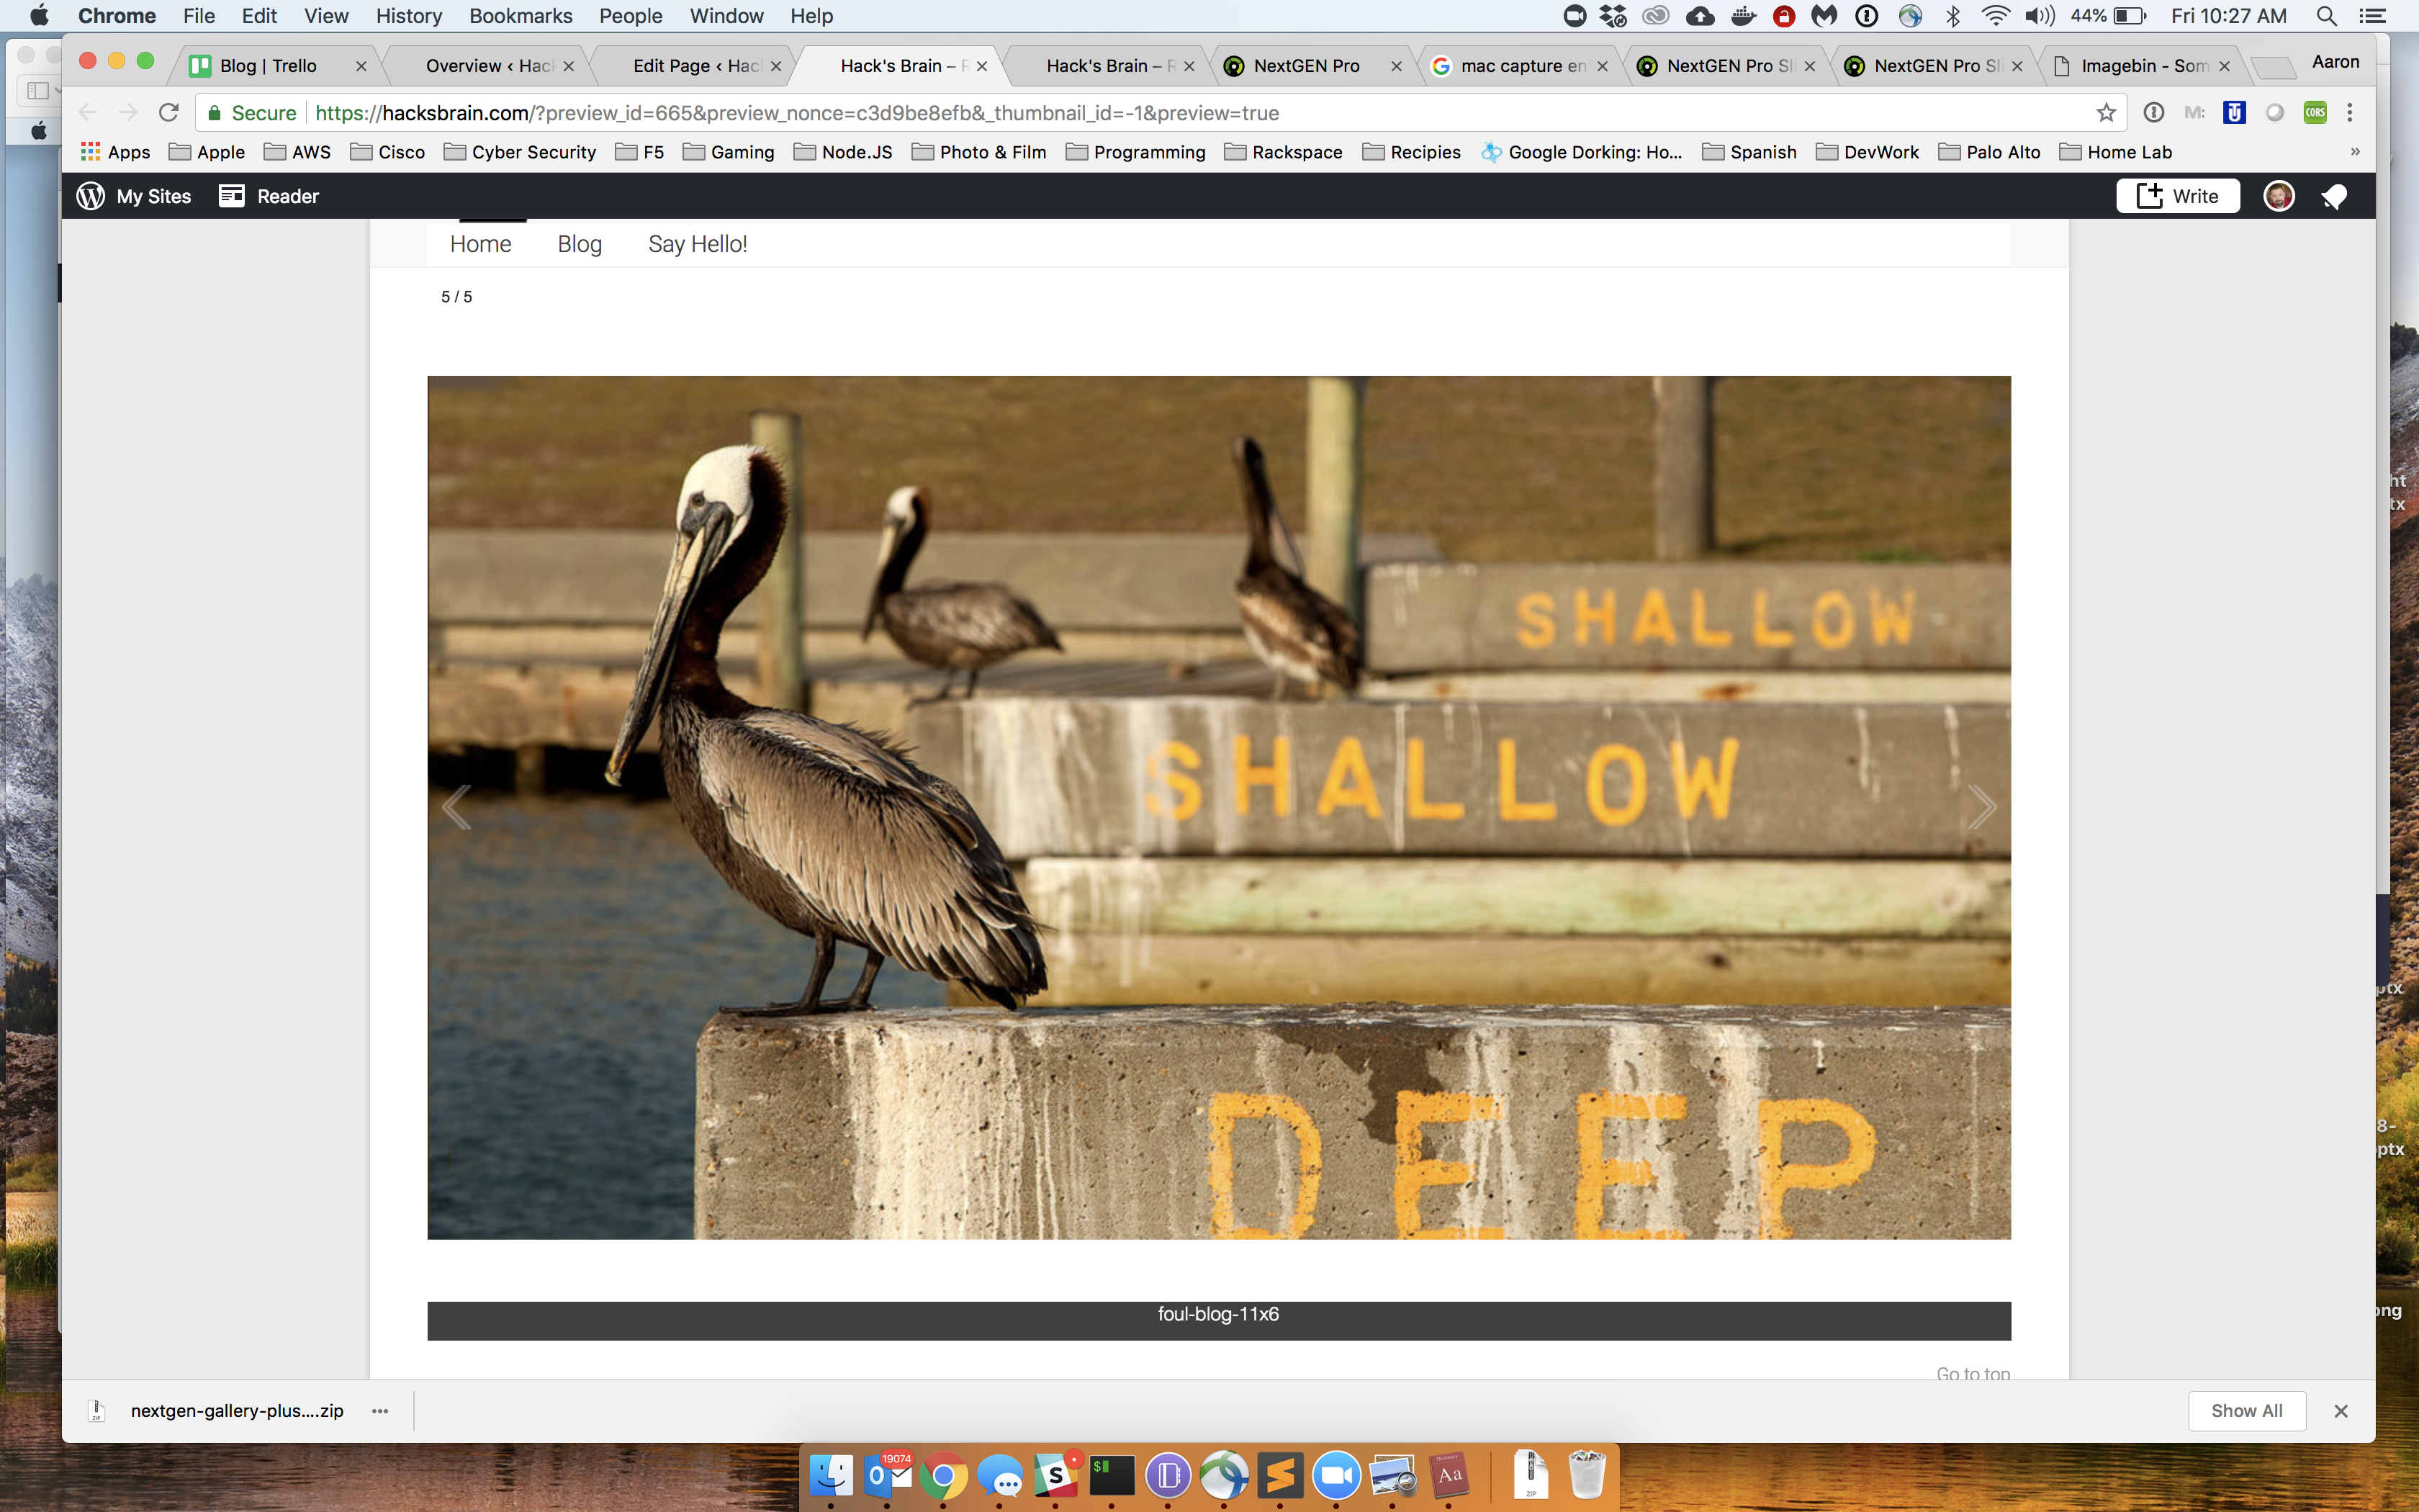This screenshot has height=1512, width=2419.
Task: Open the Chrome three-dot menu
Action: click(2350, 112)
